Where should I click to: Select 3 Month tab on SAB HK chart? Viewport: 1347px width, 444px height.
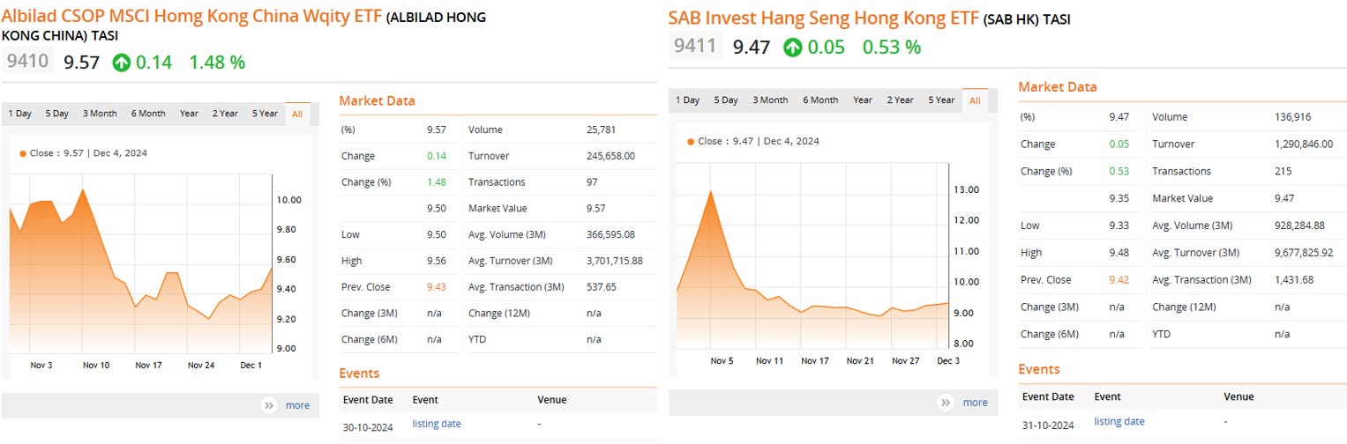point(770,100)
